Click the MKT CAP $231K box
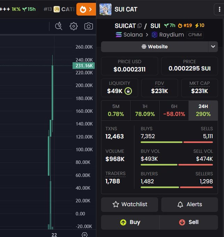Viewport: 224px width, 237px height. click(x=199, y=88)
